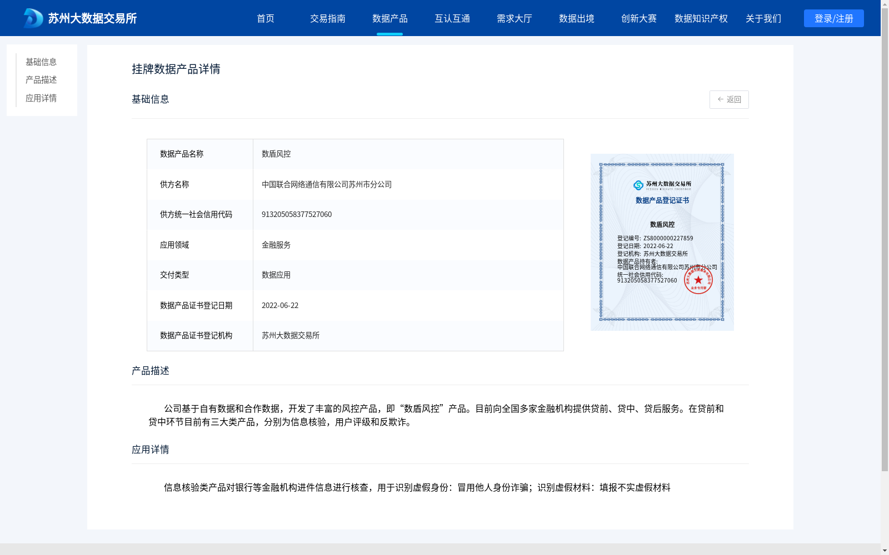Click the scrollbar down arrow
This screenshot has width=889, height=555.
point(885,551)
